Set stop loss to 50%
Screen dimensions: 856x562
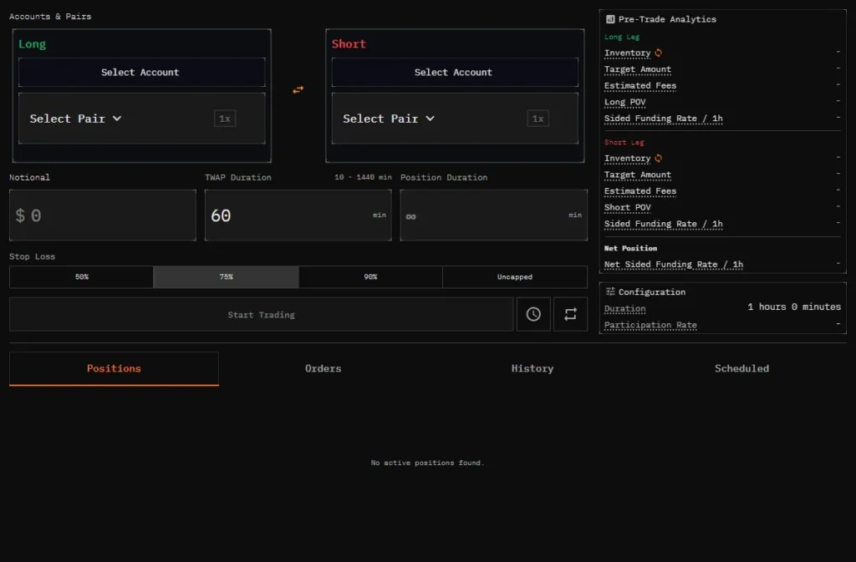[81, 277]
